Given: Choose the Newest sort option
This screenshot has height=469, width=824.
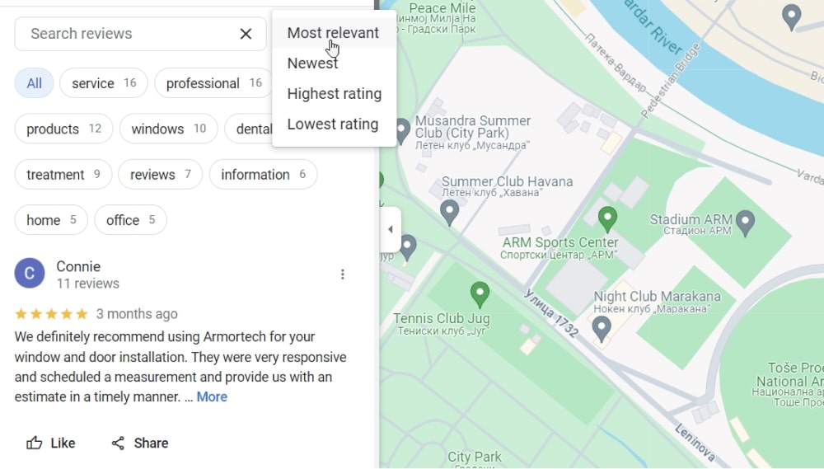Looking at the screenshot, I should click(312, 63).
